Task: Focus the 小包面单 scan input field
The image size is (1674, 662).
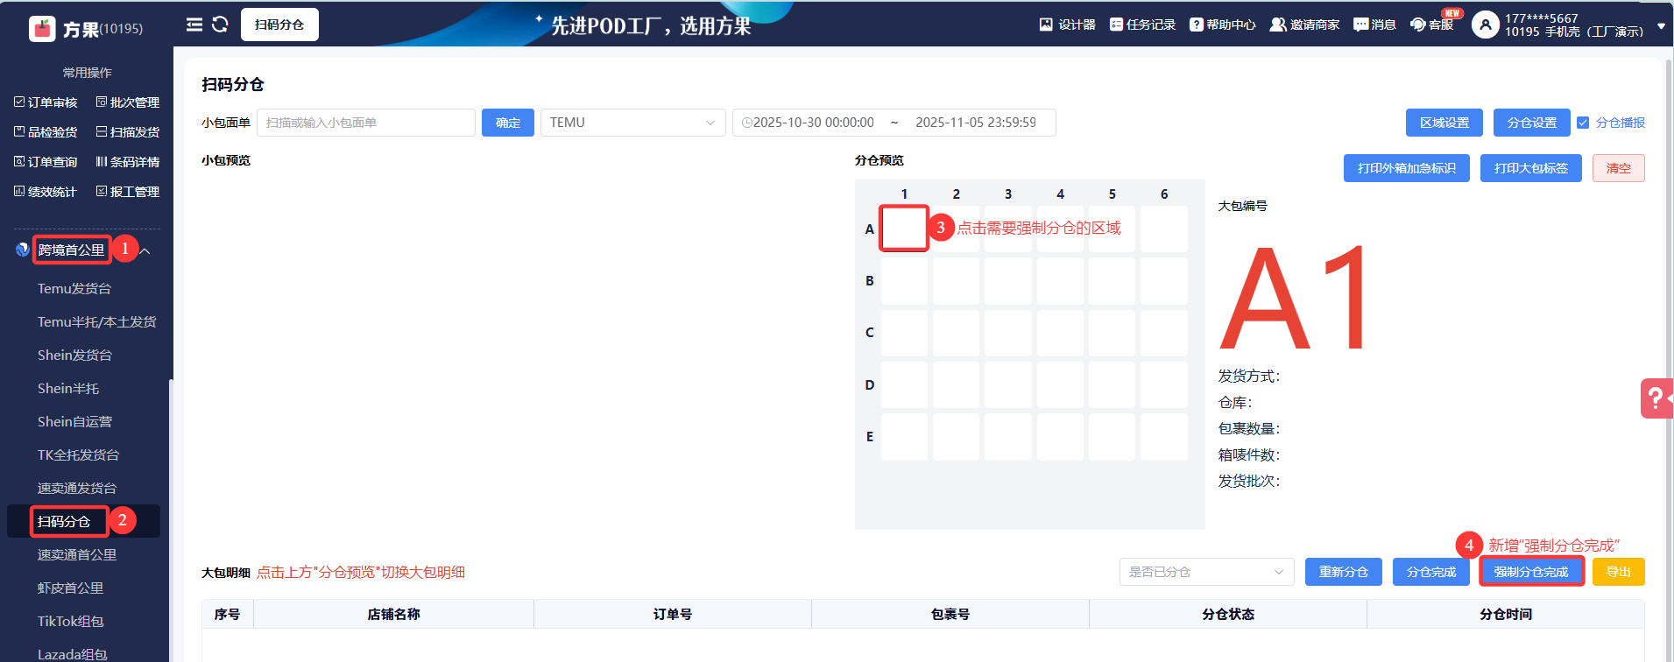Action: [366, 123]
